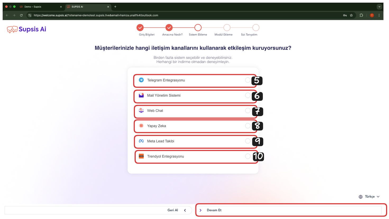This screenshot has height=219, width=389.
Task: Click the Trendyol Entegrasyonu label
Action: 166,156
